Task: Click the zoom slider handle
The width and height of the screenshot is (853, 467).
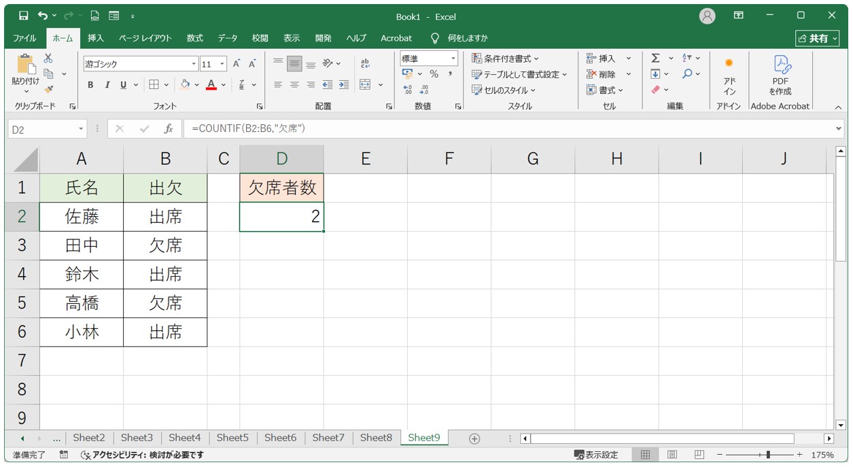Action: tap(768, 455)
